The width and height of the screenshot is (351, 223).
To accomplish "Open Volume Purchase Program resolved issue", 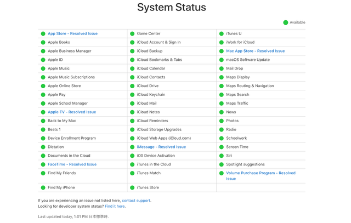I will pos(261,176).
